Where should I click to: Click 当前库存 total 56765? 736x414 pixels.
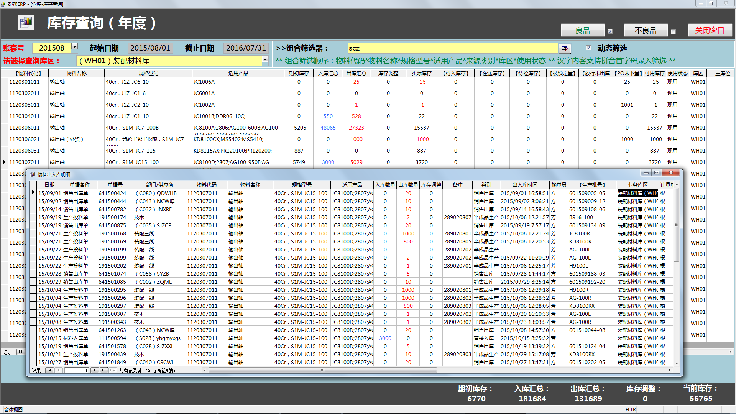(x=701, y=399)
